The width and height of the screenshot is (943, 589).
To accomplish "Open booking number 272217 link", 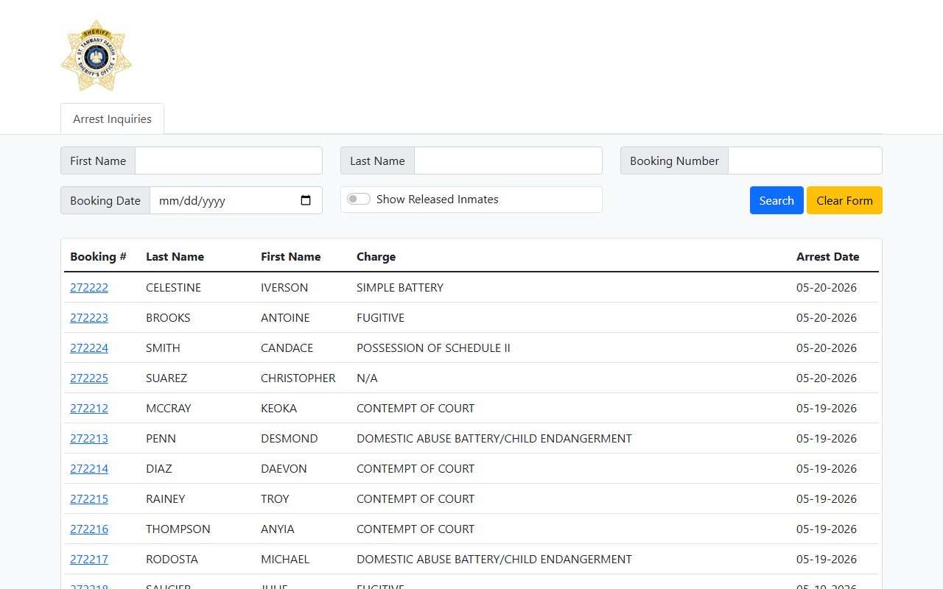I will pyautogui.click(x=89, y=559).
